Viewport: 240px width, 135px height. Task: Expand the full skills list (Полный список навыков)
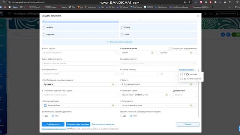120,42
